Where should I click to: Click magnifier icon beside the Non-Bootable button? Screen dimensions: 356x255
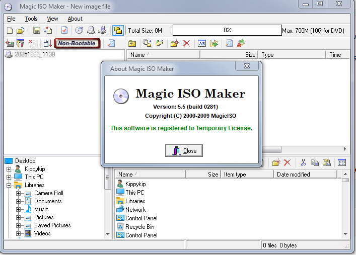tap(111, 43)
